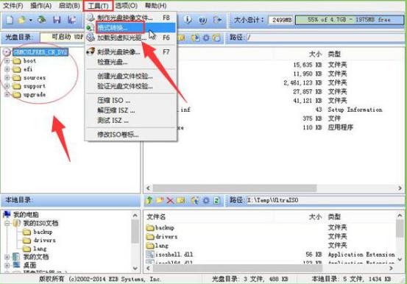The width and height of the screenshot is (407, 284).
Task: Click the red X delete icon
Action: [170, 200]
